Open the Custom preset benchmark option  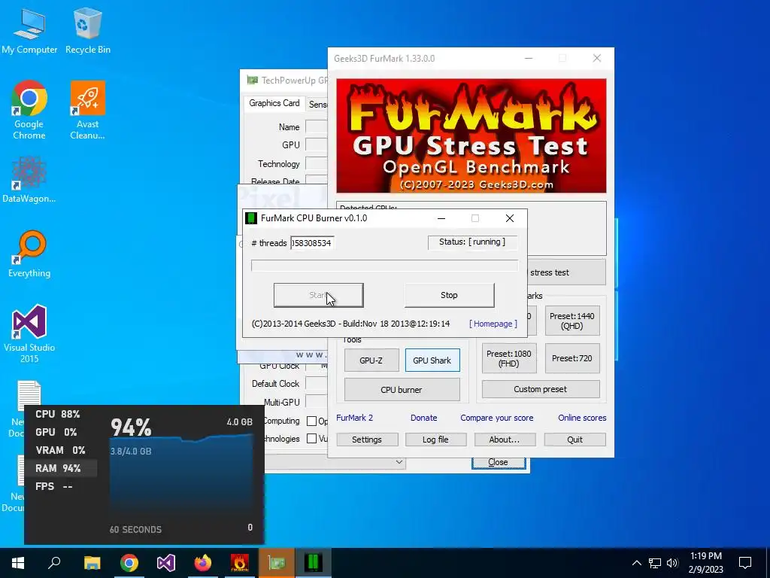pos(540,389)
